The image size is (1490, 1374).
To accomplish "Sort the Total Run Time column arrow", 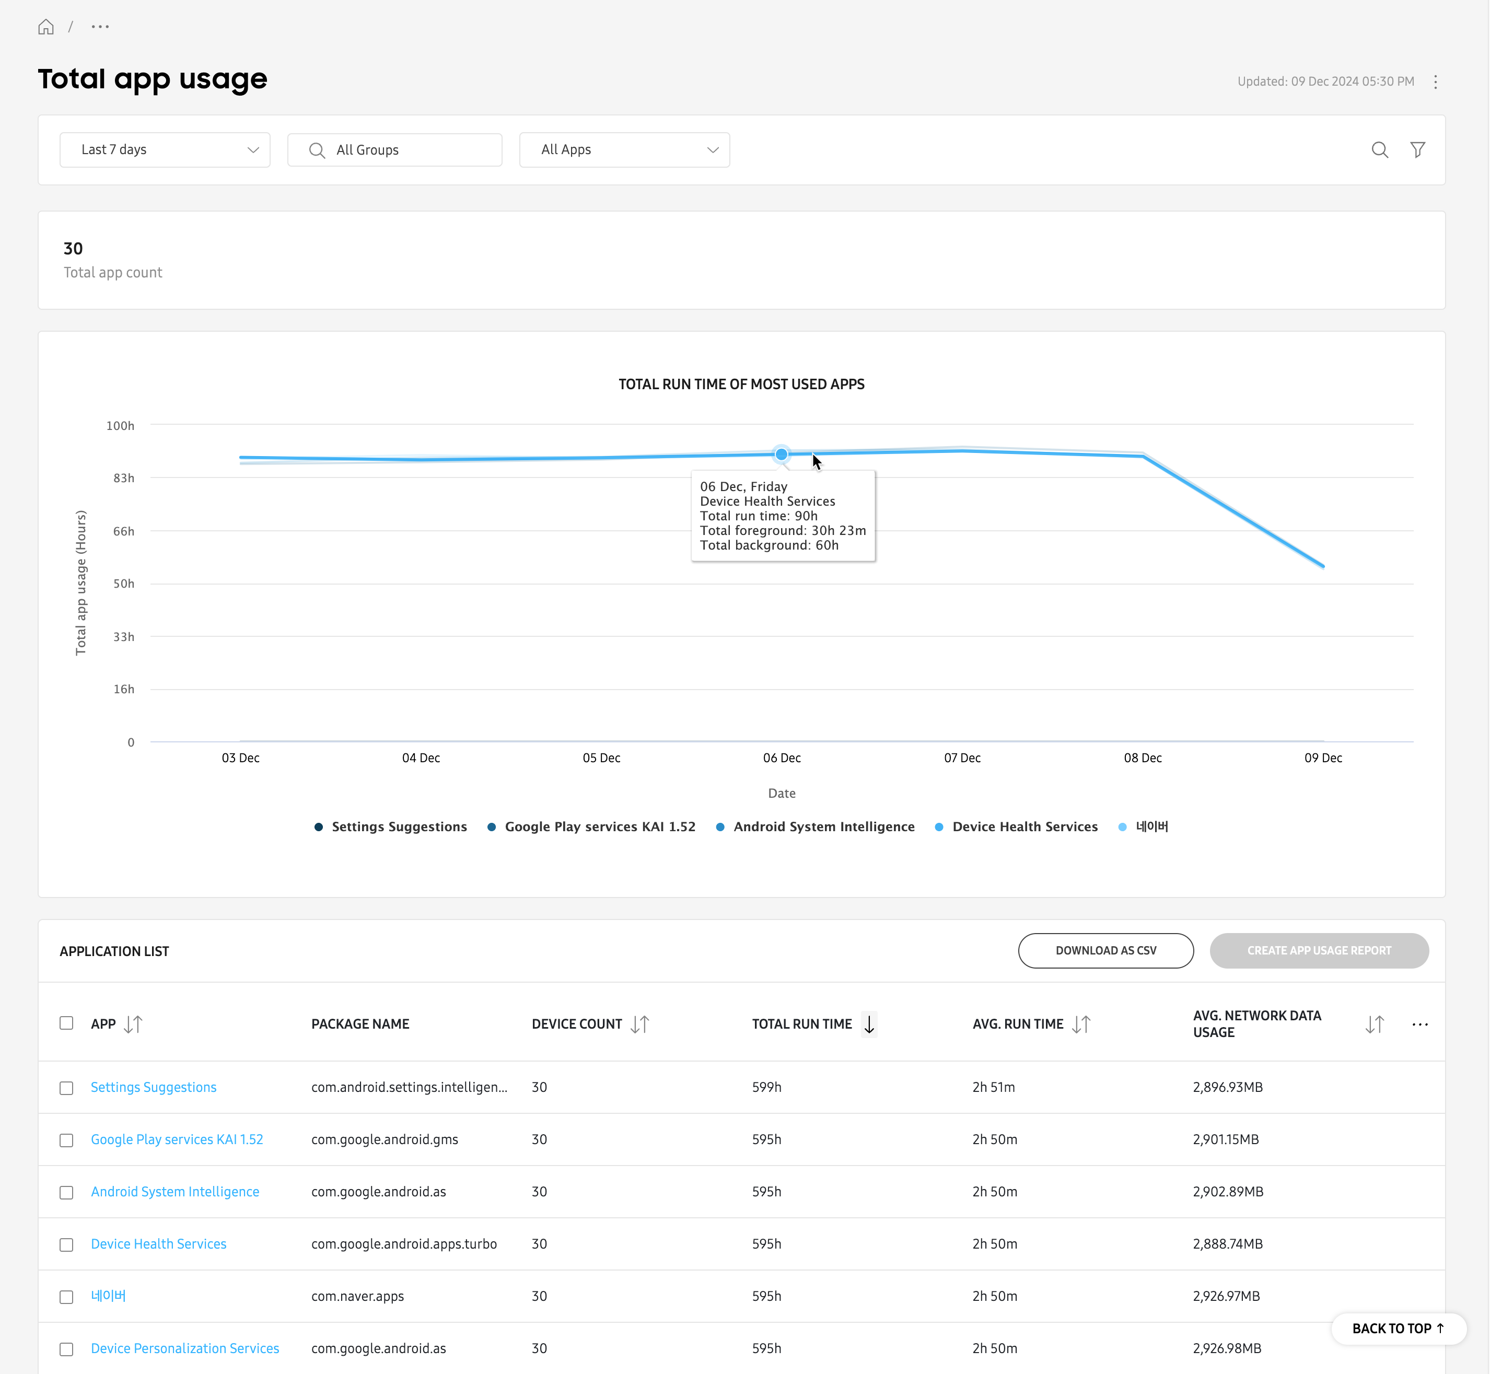I will click(869, 1024).
